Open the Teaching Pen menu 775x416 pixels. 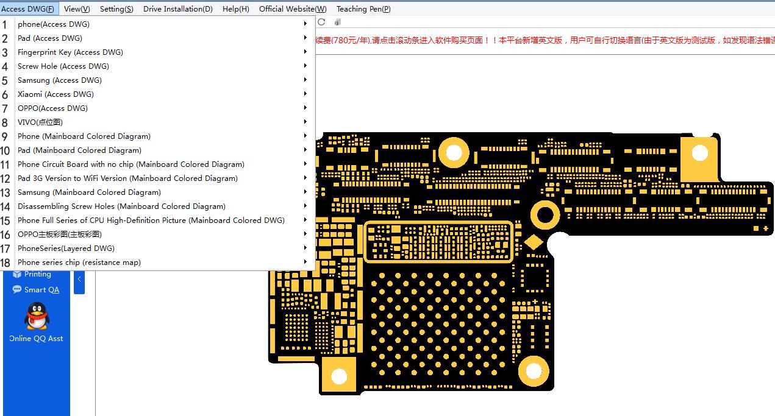[x=363, y=9]
